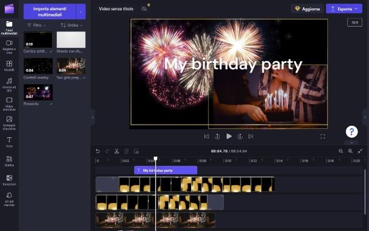Viewport: 369px width, 231px height.
Task: Select the second fireworks overlay clip
Action: [160, 203]
